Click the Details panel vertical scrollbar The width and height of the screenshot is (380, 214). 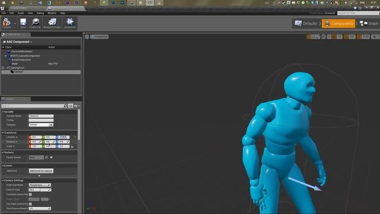pos(79,125)
